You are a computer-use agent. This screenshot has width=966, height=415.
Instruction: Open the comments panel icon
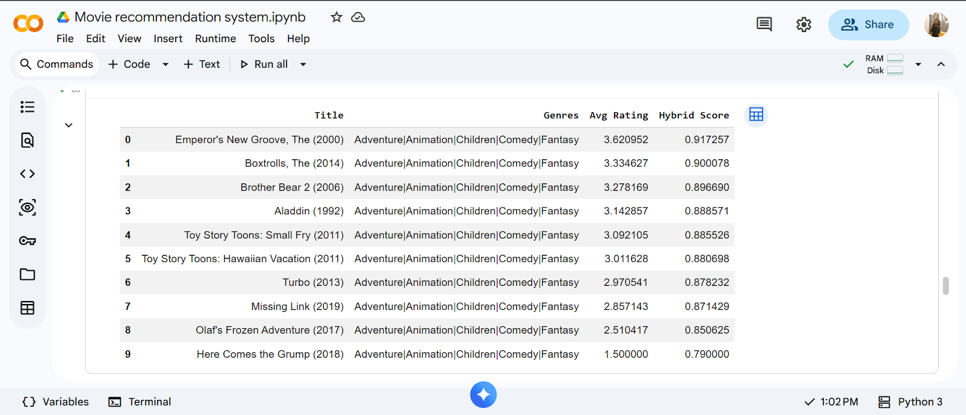pos(764,25)
